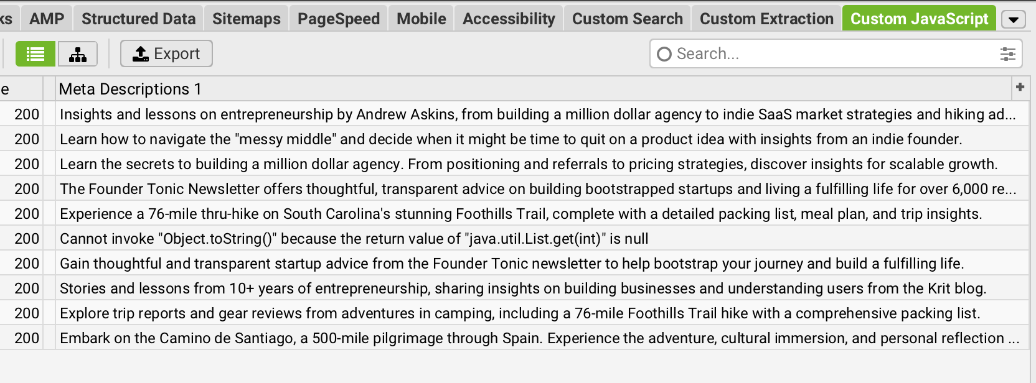1036x383 pixels.
Task: Select the row with Java null error
Action: 354,239
